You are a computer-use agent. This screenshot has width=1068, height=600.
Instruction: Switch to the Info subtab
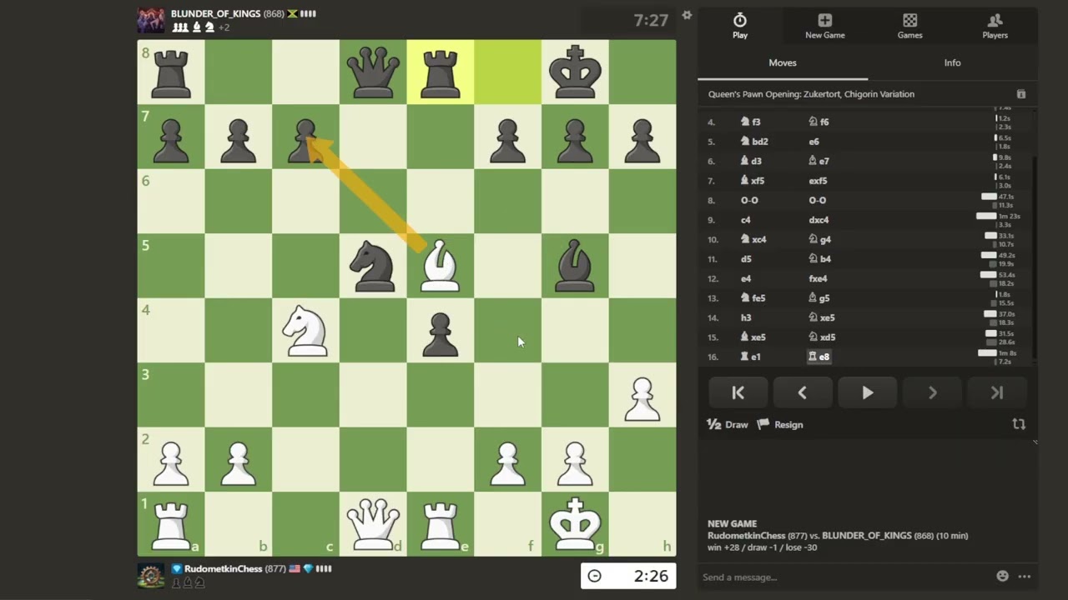point(952,62)
